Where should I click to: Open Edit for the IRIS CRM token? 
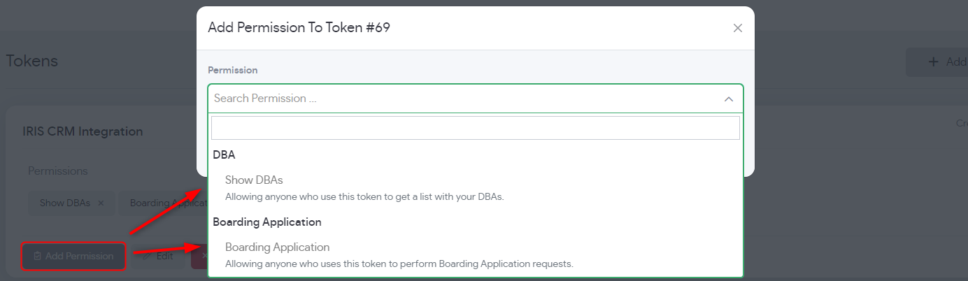[159, 256]
